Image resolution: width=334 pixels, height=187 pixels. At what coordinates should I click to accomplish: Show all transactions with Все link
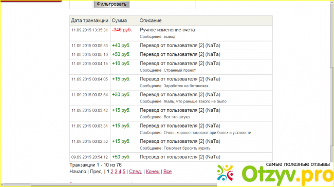pyautogui.click(x=168, y=172)
